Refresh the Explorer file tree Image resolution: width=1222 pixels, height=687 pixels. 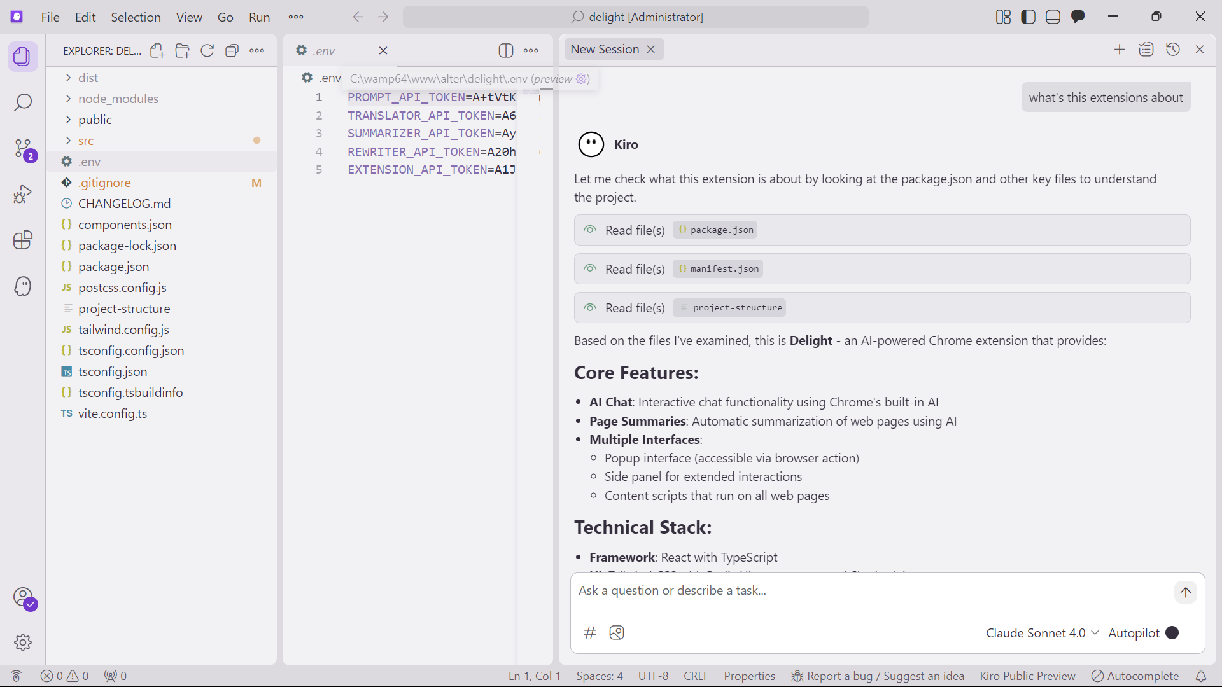click(x=207, y=51)
